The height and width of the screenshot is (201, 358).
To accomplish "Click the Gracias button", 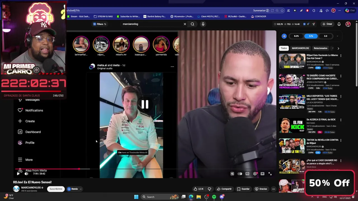I will (261, 189).
